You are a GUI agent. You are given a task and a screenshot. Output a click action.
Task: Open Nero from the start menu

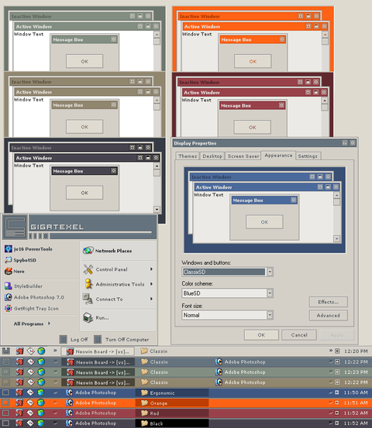[x=15, y=272]
